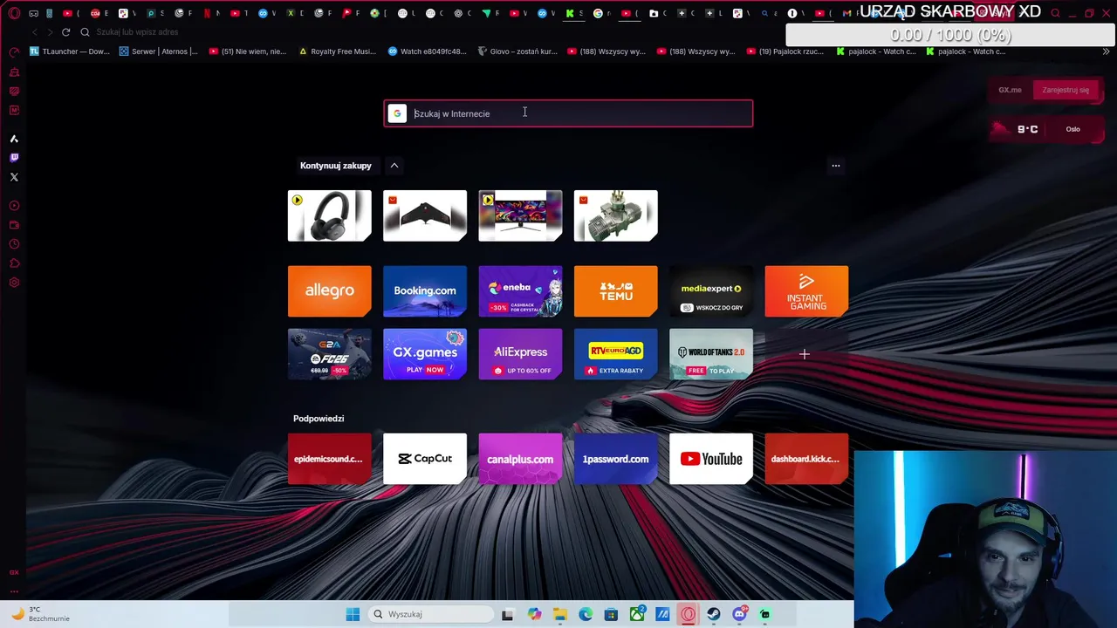Open Twitch in the sidebar
Viewport: 1117px width, 628px height.
(x=14, y=158)
